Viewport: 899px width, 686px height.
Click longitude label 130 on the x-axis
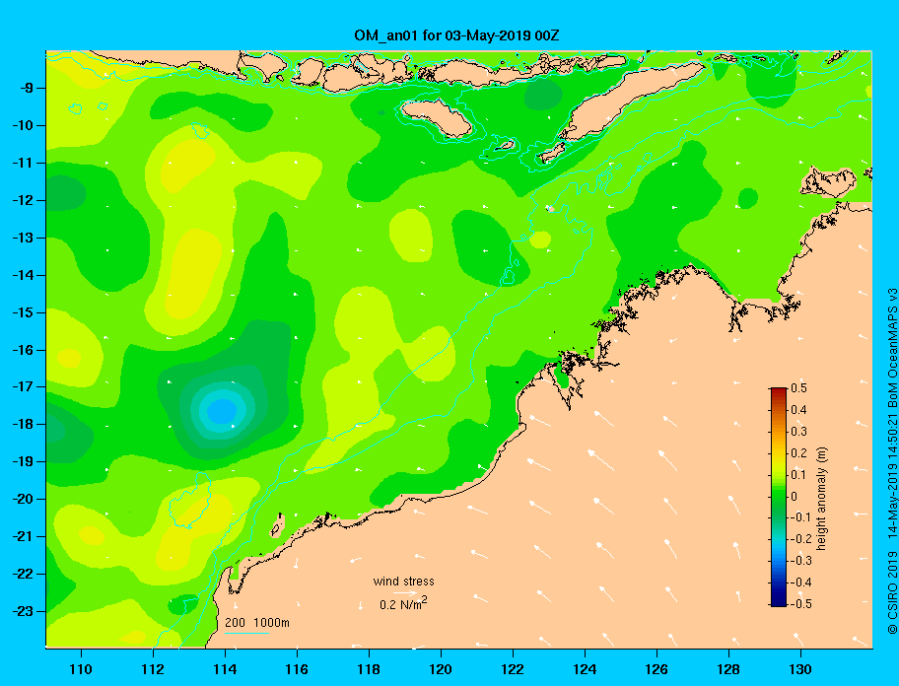coord(800,669)
